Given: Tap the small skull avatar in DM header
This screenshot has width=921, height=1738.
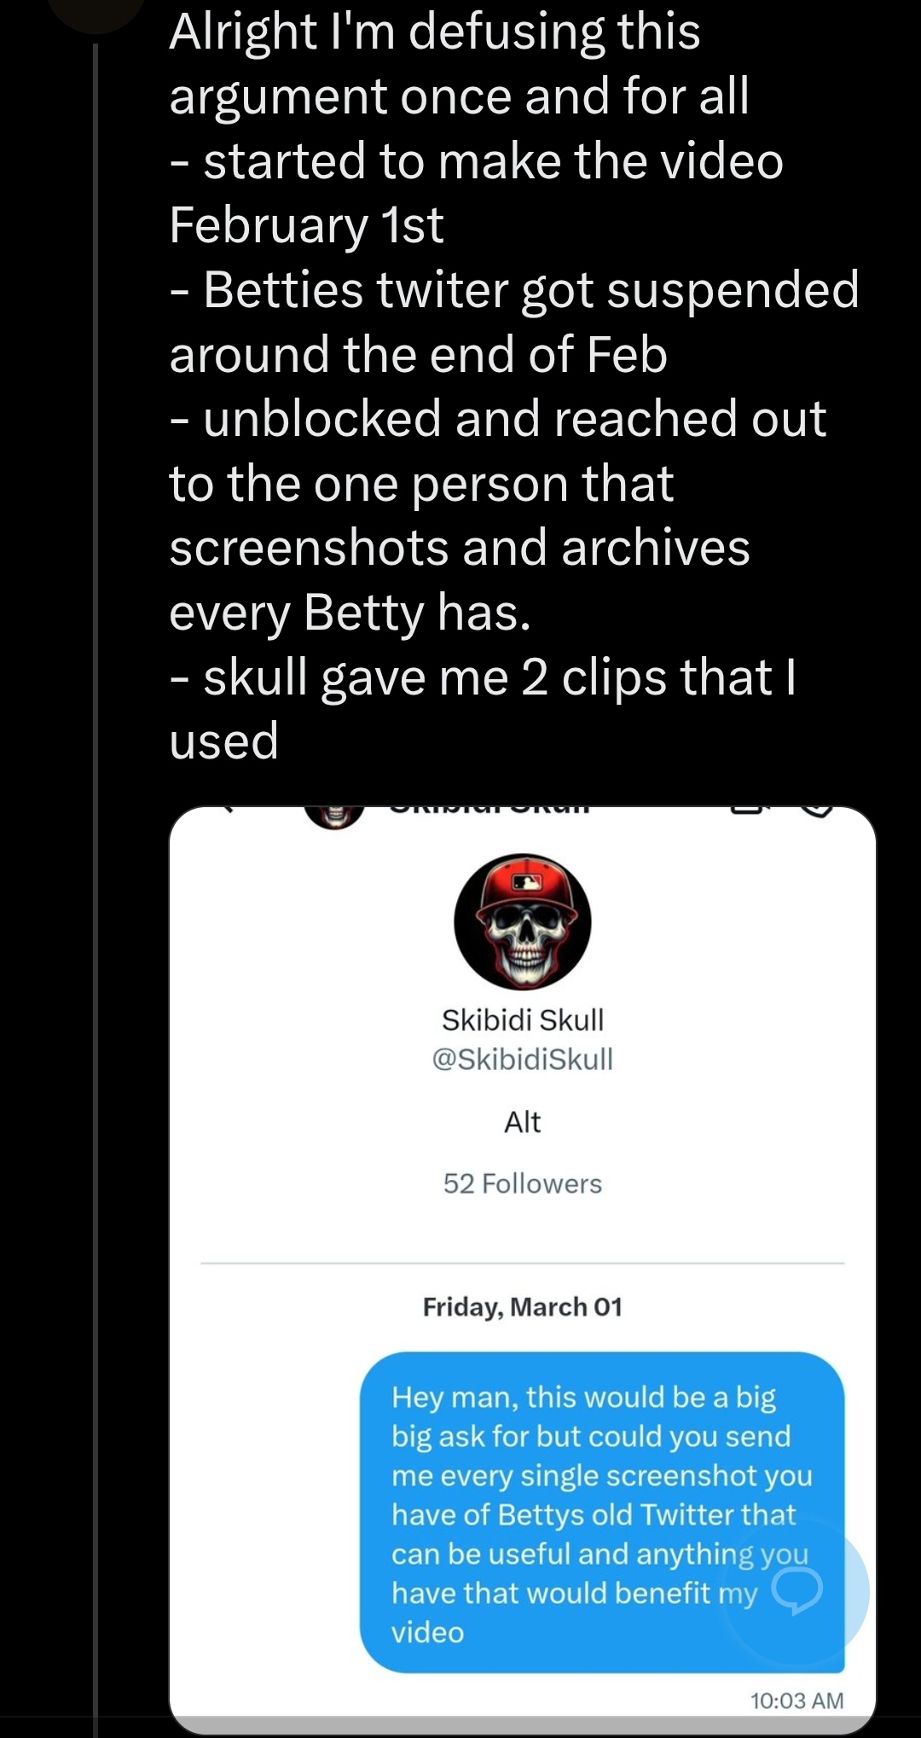Looking at the screenshot, I should point(334,815).
